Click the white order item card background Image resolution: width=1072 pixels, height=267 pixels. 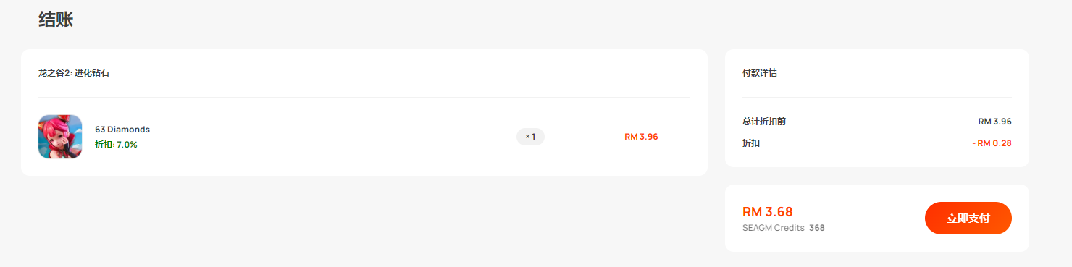[364, 112]
